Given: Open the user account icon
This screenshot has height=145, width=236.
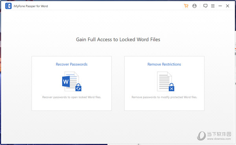Looking at the screenshot, I should coord(194,6).
